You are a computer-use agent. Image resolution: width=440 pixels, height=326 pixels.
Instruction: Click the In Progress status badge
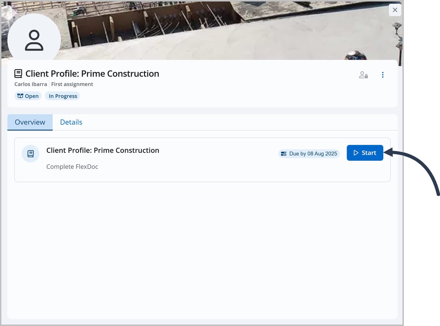63,96
